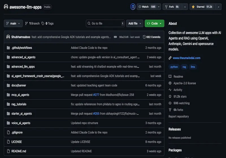The width and height of the screenshot is (226, 158).
Task: Click the repository owner avatar beside awesome-llm-apps
Action: point(6,7)
